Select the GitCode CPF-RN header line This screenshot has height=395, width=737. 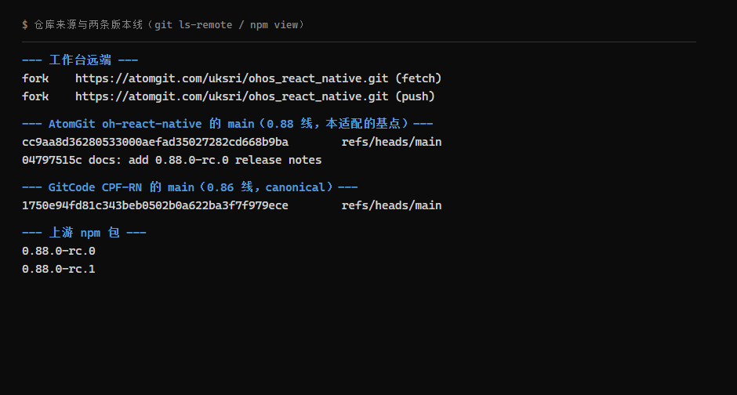click(x=190, y=187)
